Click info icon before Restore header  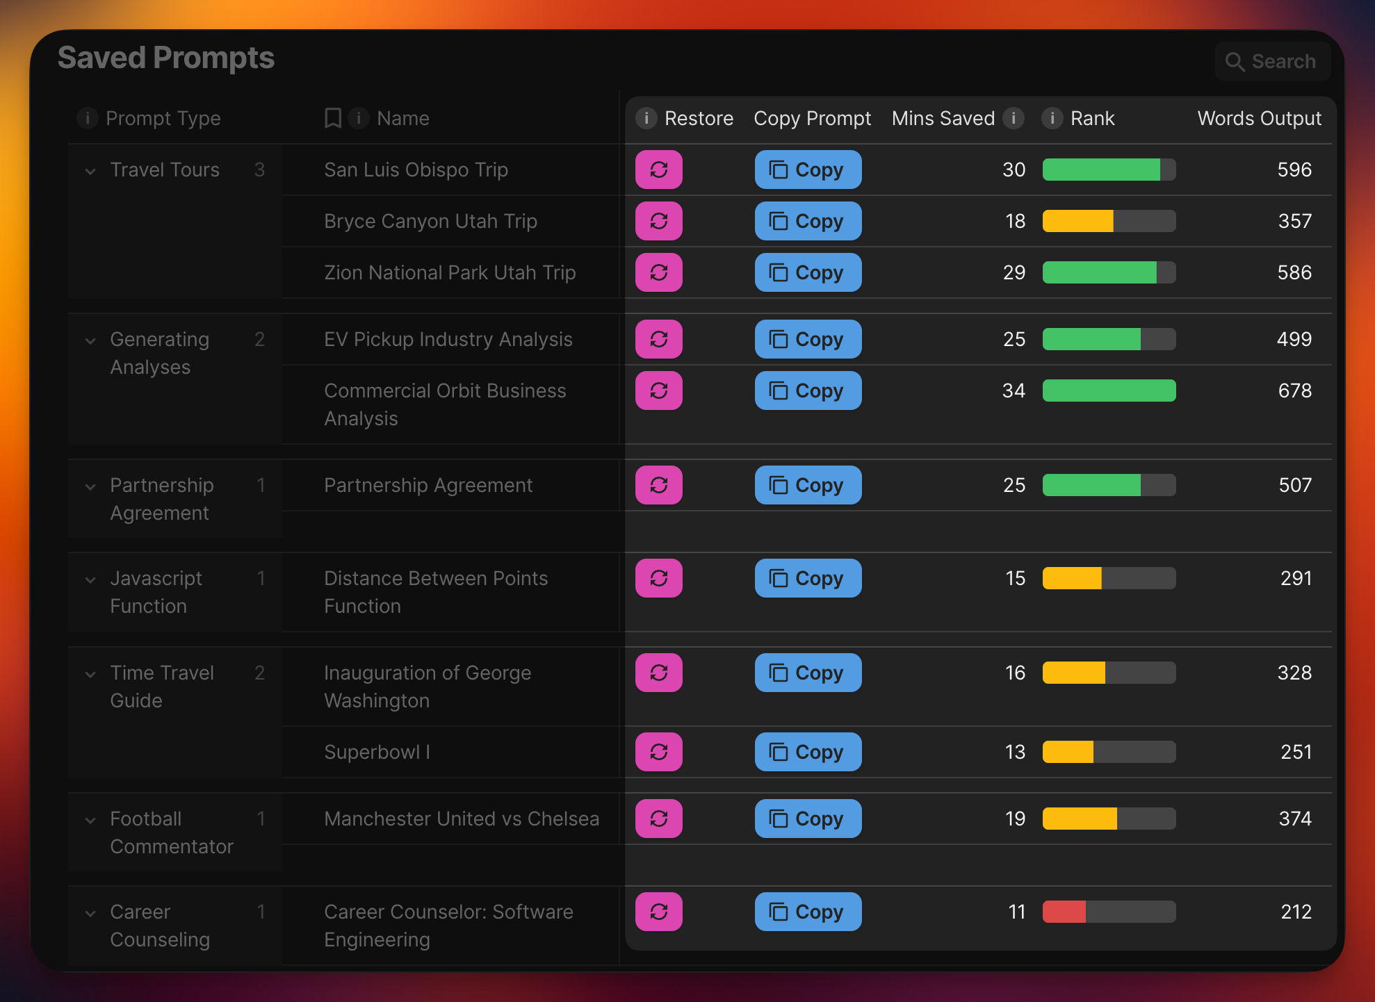click(x=646, y=118)
